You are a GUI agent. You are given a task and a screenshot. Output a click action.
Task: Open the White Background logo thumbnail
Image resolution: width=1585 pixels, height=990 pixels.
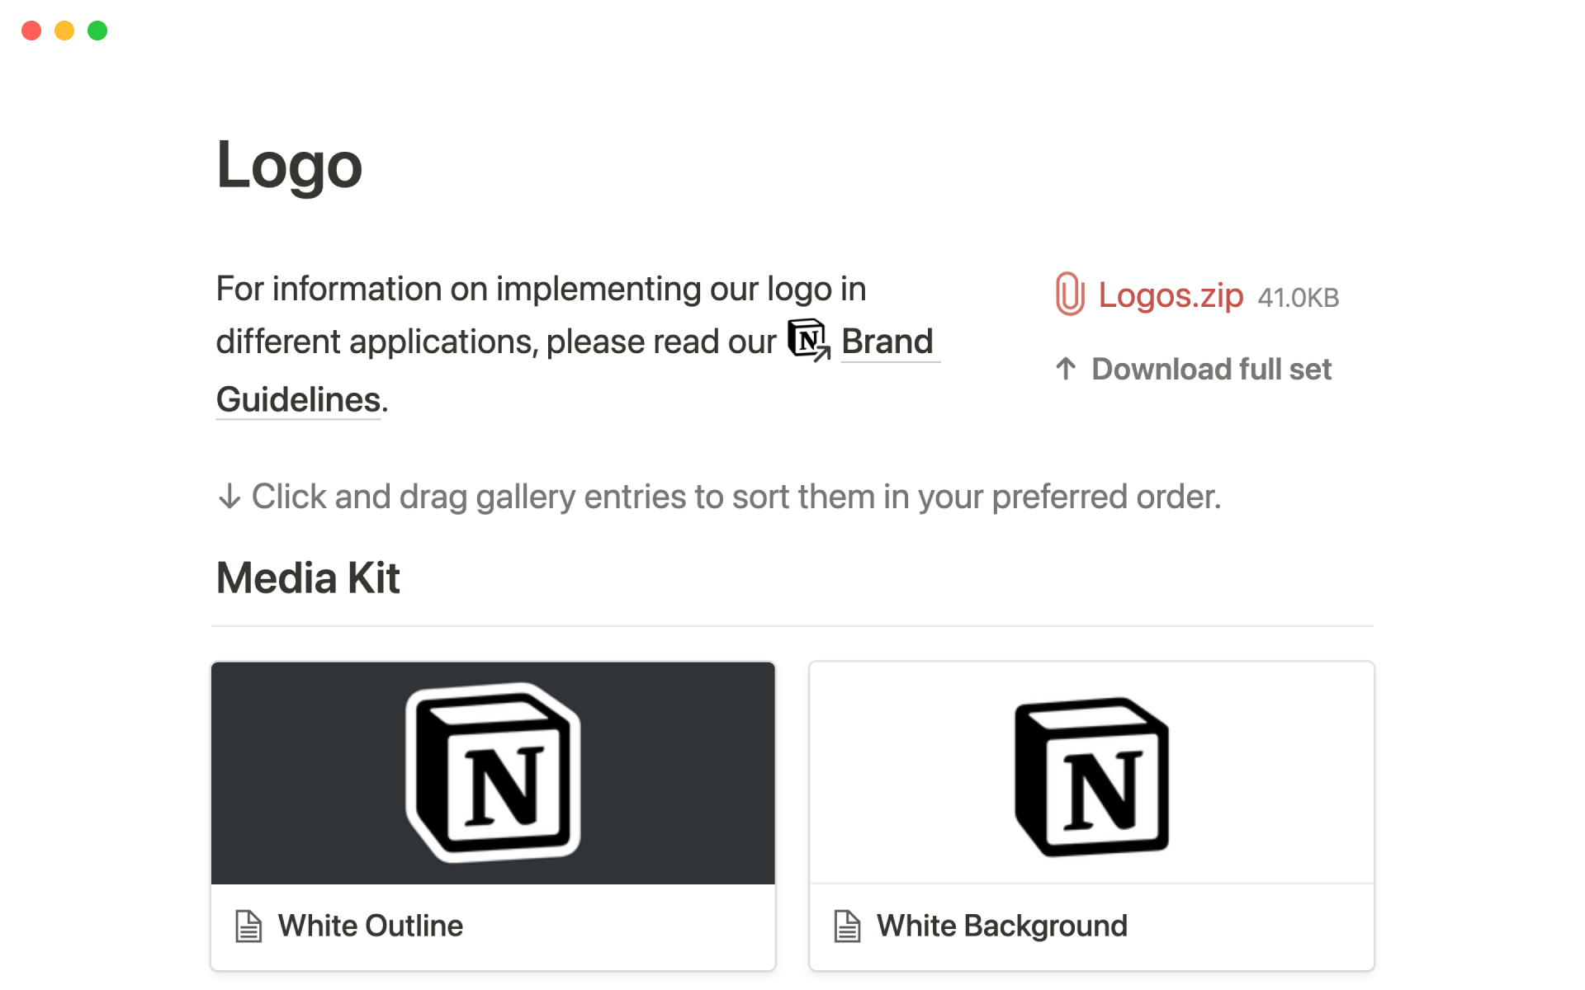tap(1091, 773)
